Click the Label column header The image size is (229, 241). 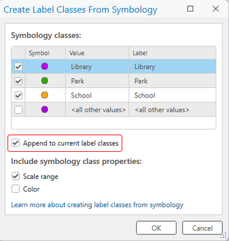click(172, 53)
